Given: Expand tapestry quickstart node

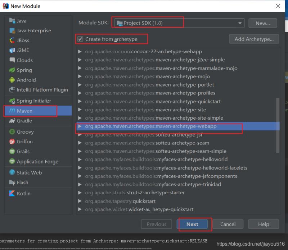Looking at the screenshot, I should (x=80, y=201).
